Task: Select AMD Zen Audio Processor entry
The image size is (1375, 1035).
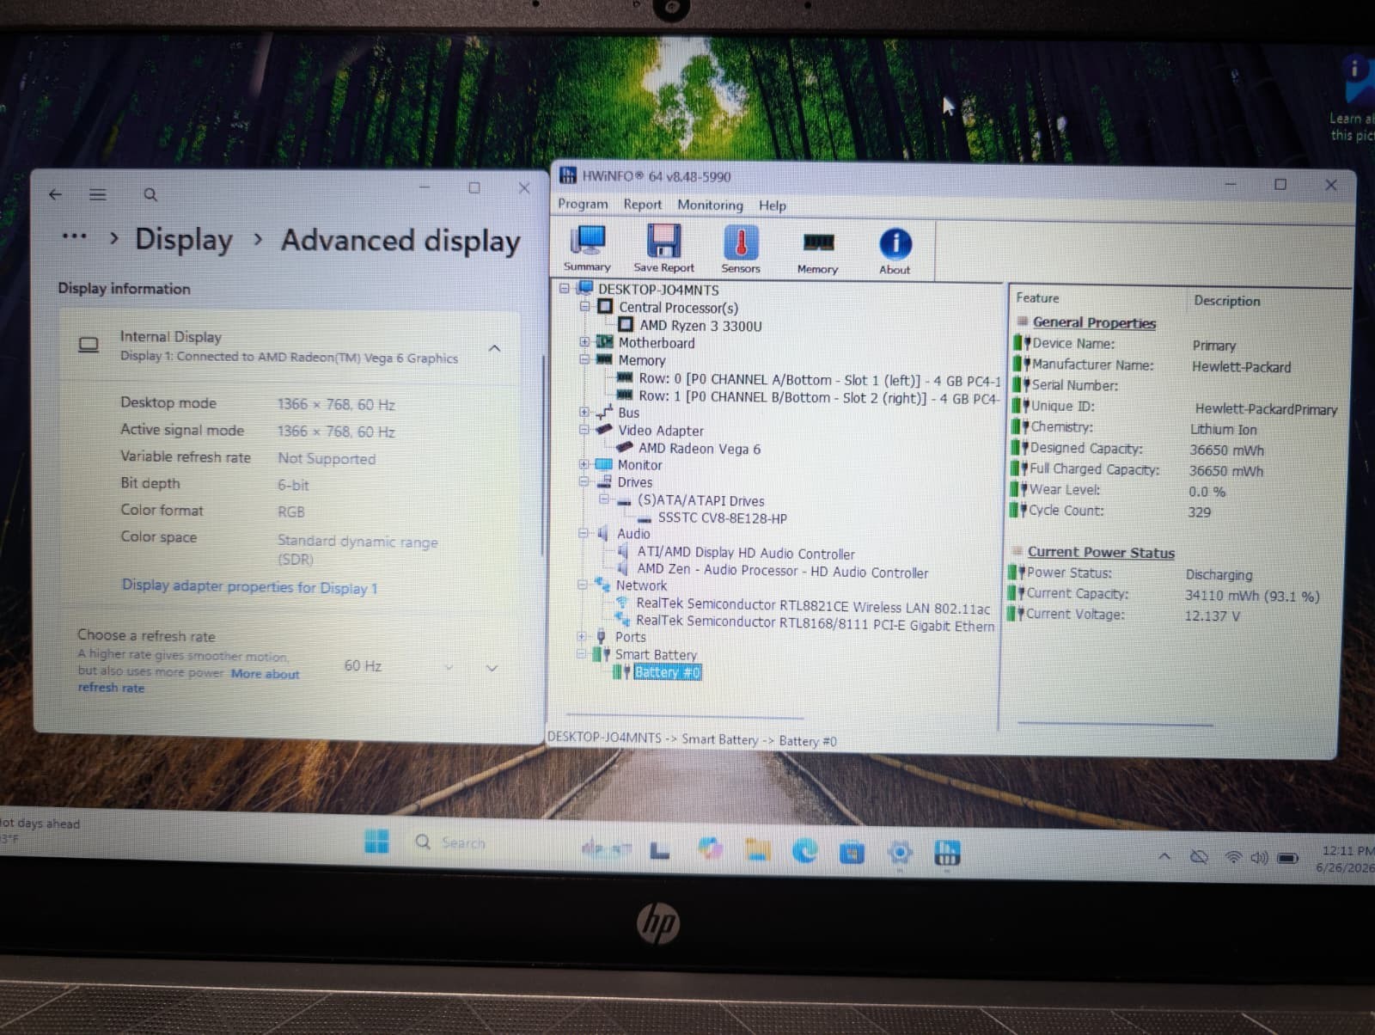Action: [x=783, y=572]
